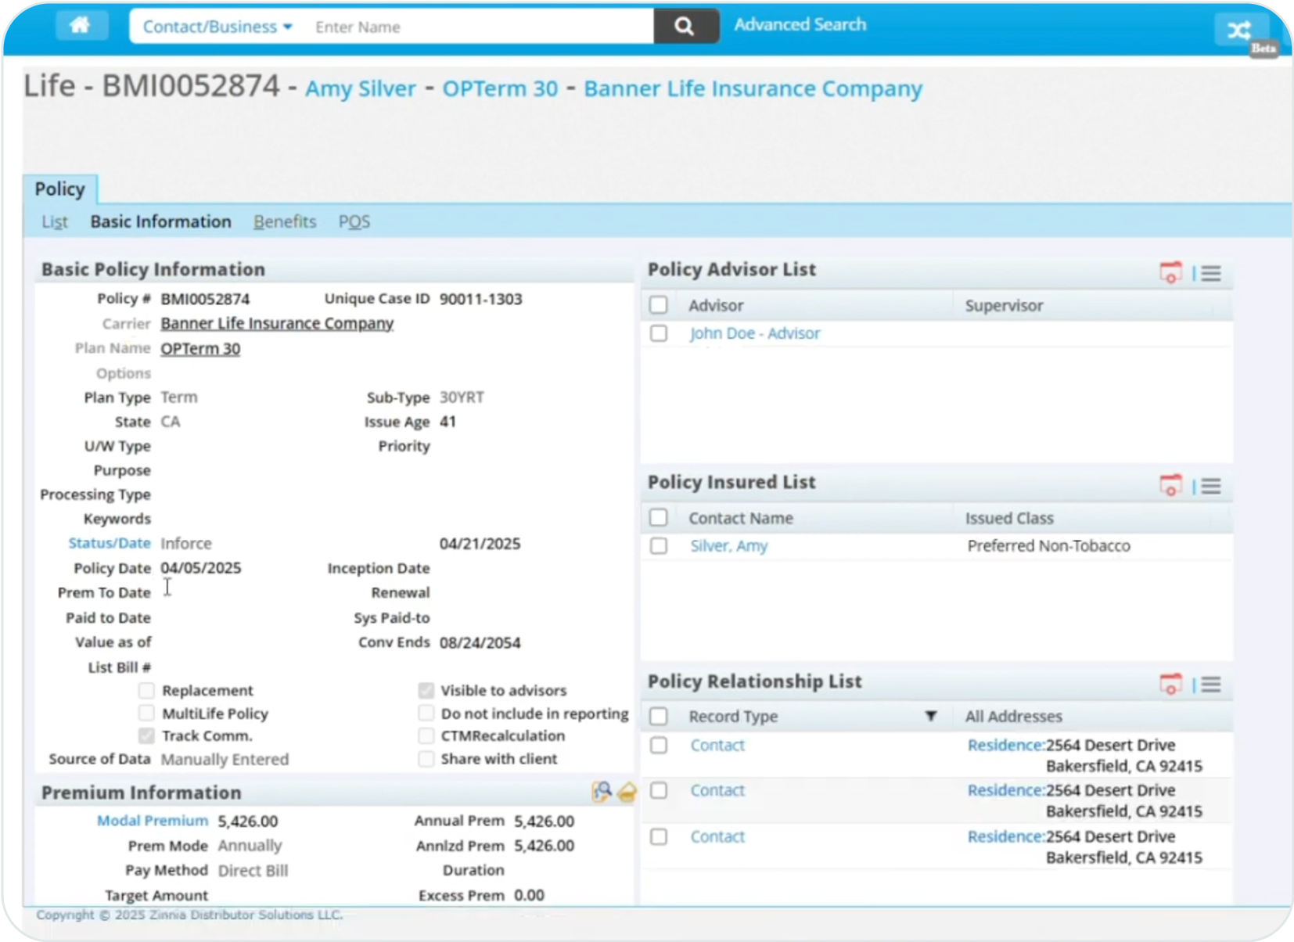This screenshot has width=1294, height=942.
Task: Click the magnifier search button
Action: pyautogui.click(x=685, y=27)
